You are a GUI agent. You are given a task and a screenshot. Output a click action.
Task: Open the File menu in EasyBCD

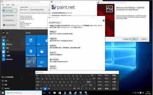[3, 5]
